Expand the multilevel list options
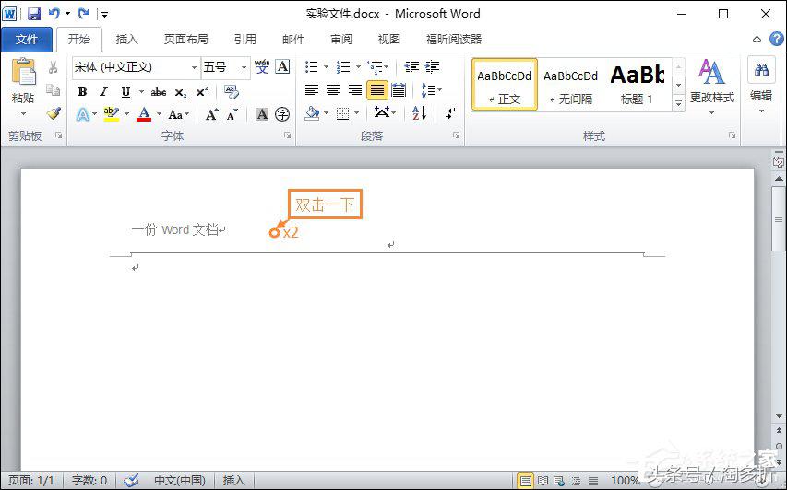Viewport: 787px width, 490px height. tap(387, 66)
